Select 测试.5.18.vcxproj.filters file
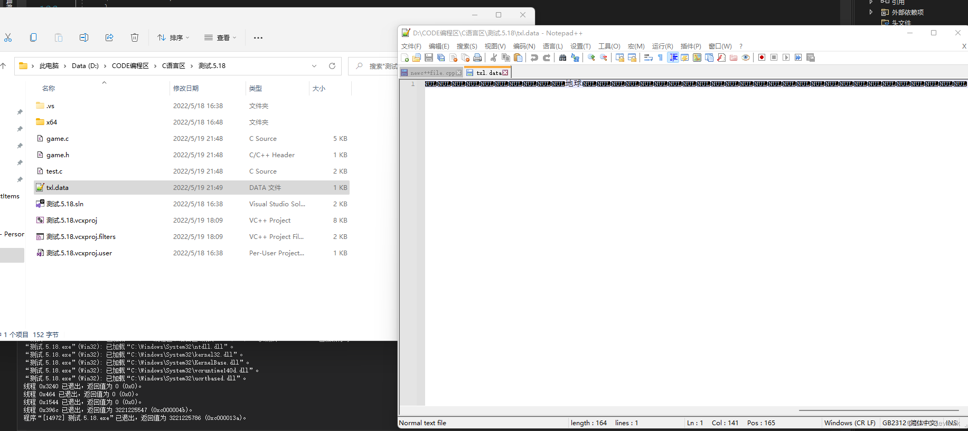 coord(192,237)
